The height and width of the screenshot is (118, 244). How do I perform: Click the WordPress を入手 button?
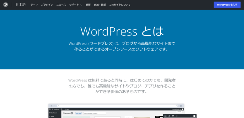[x=227, y=5]
